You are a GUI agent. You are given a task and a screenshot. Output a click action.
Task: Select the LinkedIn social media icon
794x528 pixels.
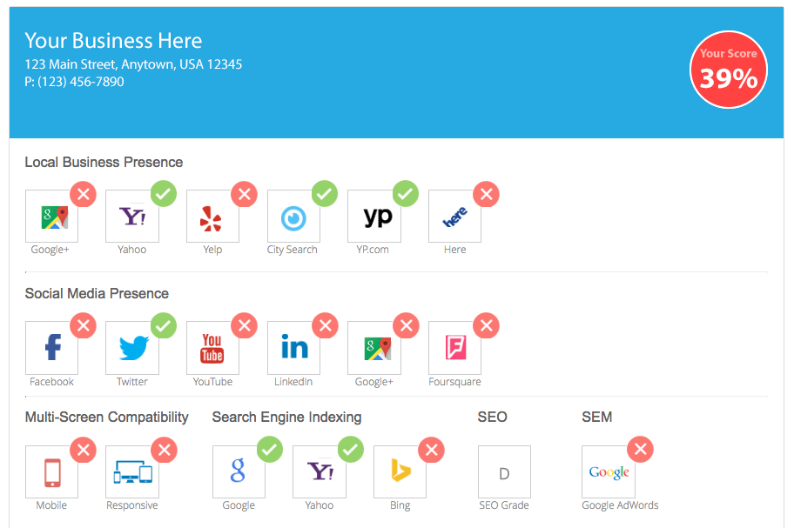click(x=293, y=348)
